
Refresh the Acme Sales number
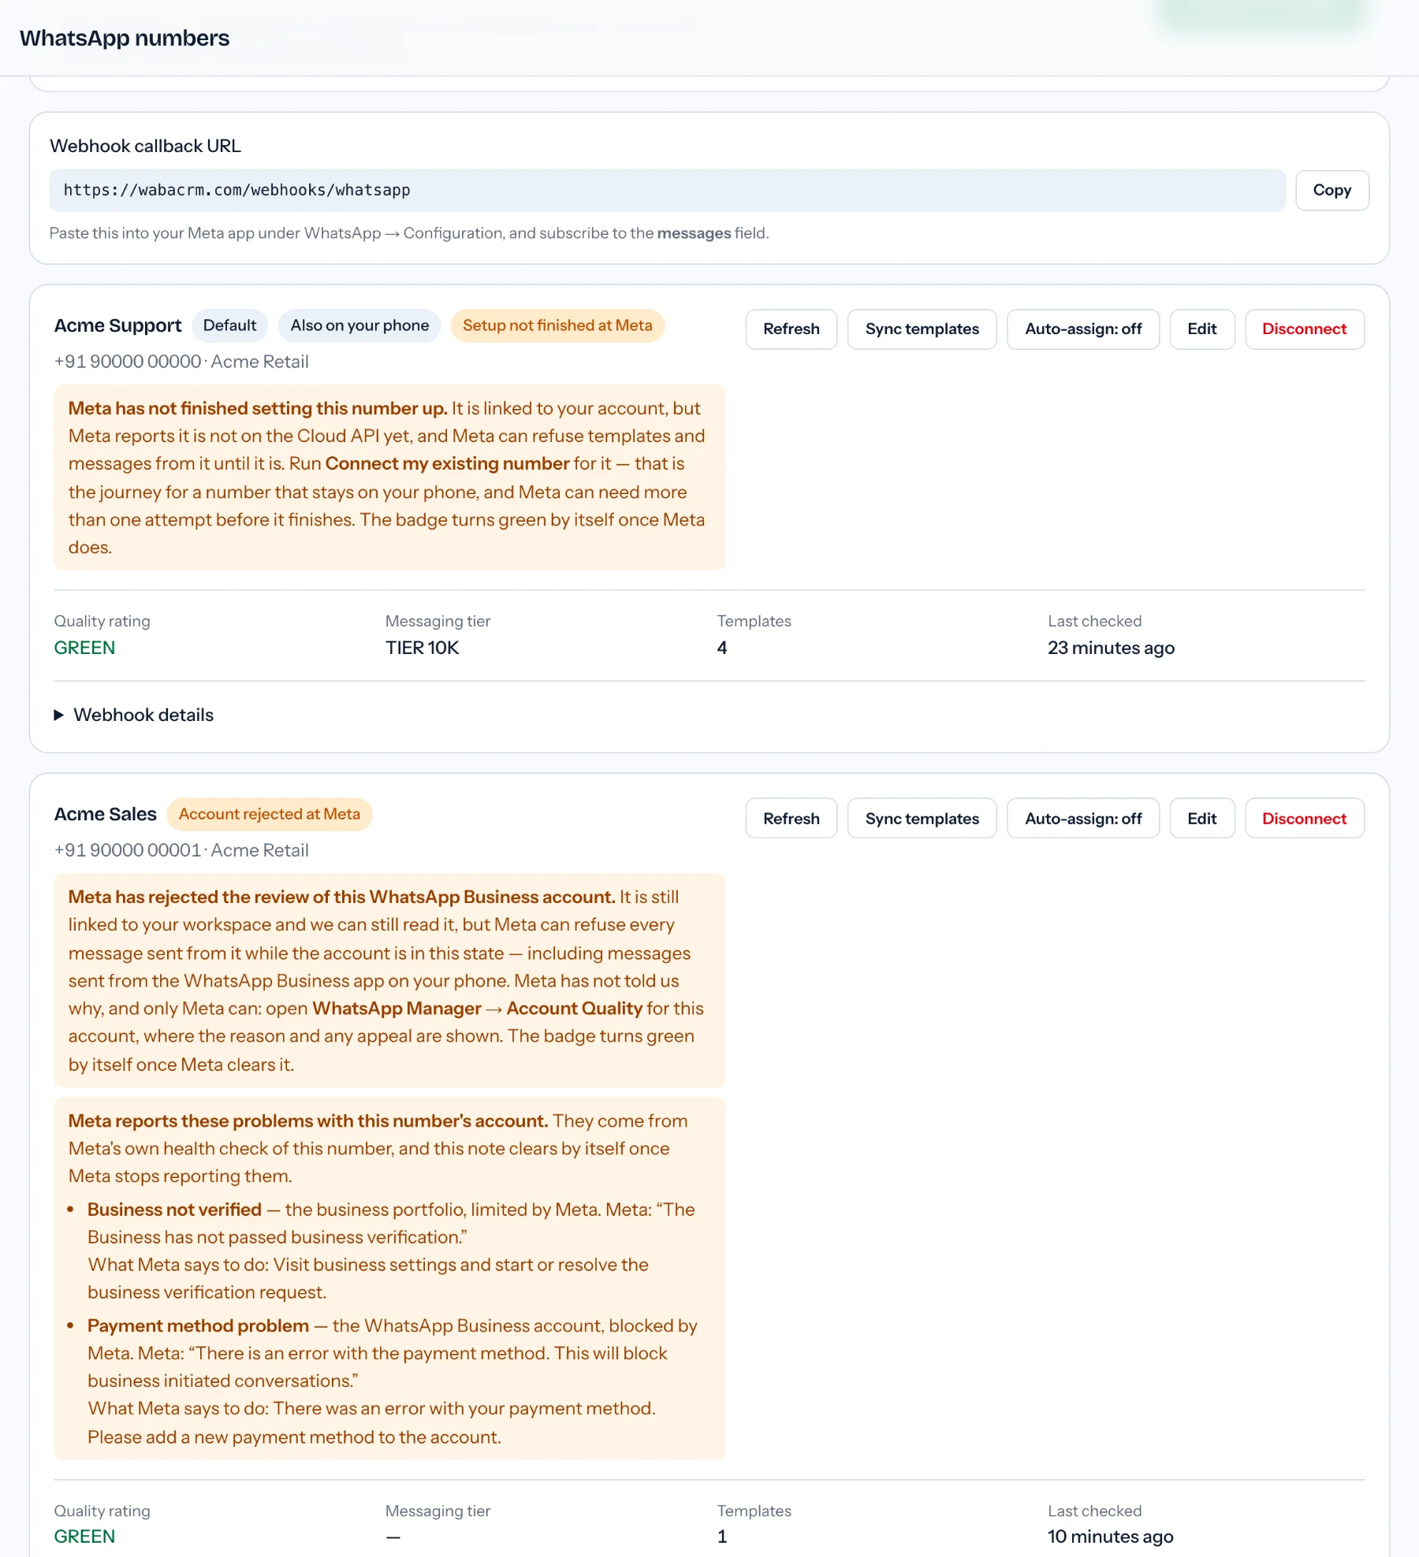tap(791, 818)
